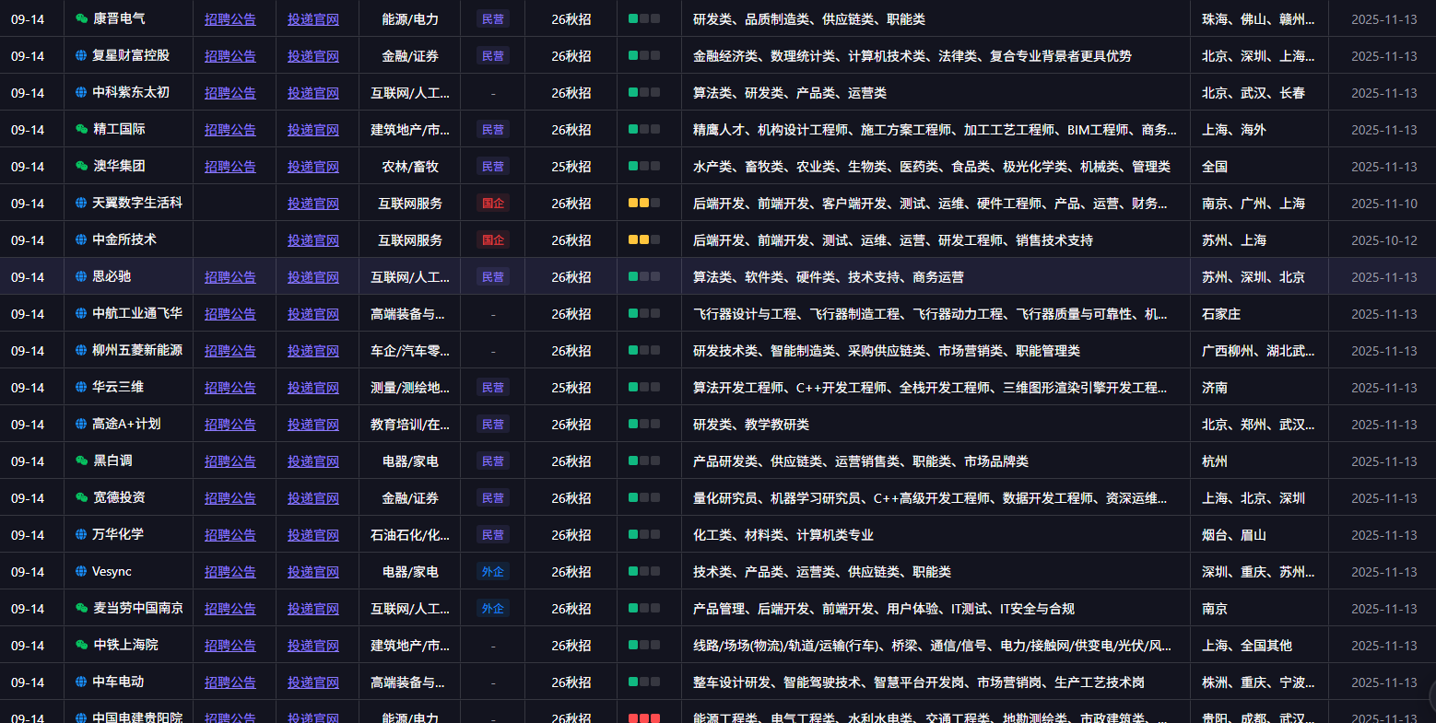Click the globe icon beside 天翼数字生活科
The width and height of the screenshot is (1436, 723).
80,203
